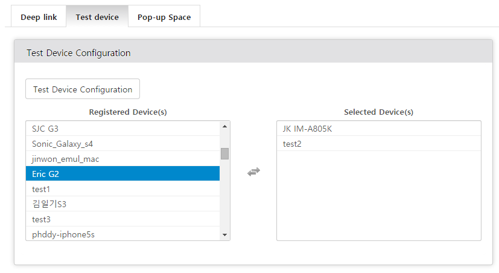Click the transfer arrows icon between lists
Screen dimensions: 499x273
point(253,172)
